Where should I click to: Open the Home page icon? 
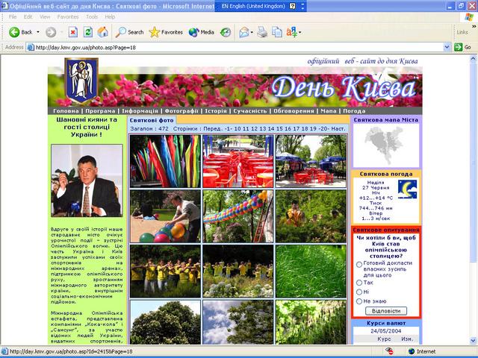[x=103, y=32]
